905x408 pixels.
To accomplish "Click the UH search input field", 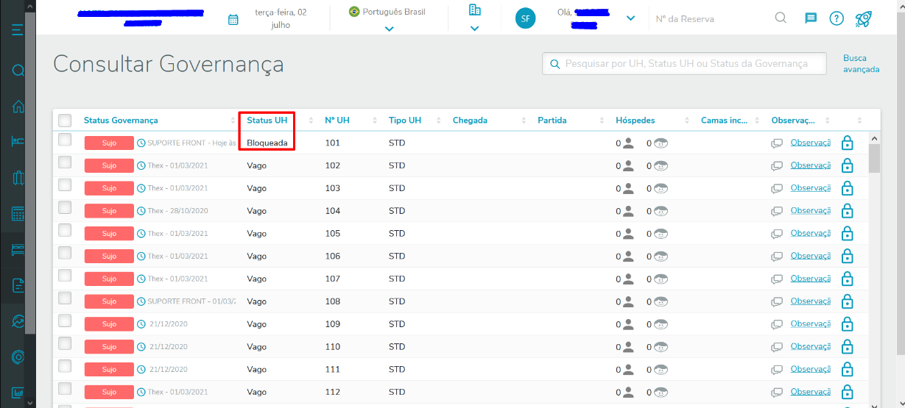I will (684, 64).
